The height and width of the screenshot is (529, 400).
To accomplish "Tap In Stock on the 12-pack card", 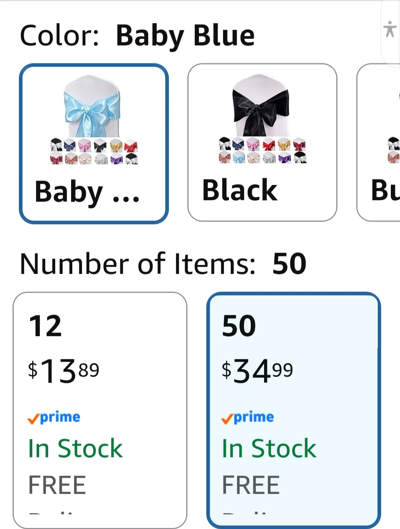I will pos(75,448).
